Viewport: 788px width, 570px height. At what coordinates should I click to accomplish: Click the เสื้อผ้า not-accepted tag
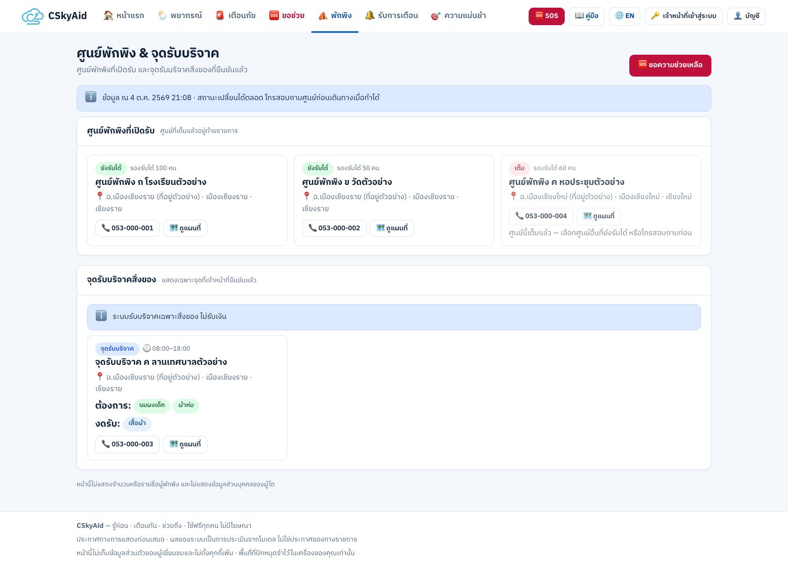pos(137,423)
